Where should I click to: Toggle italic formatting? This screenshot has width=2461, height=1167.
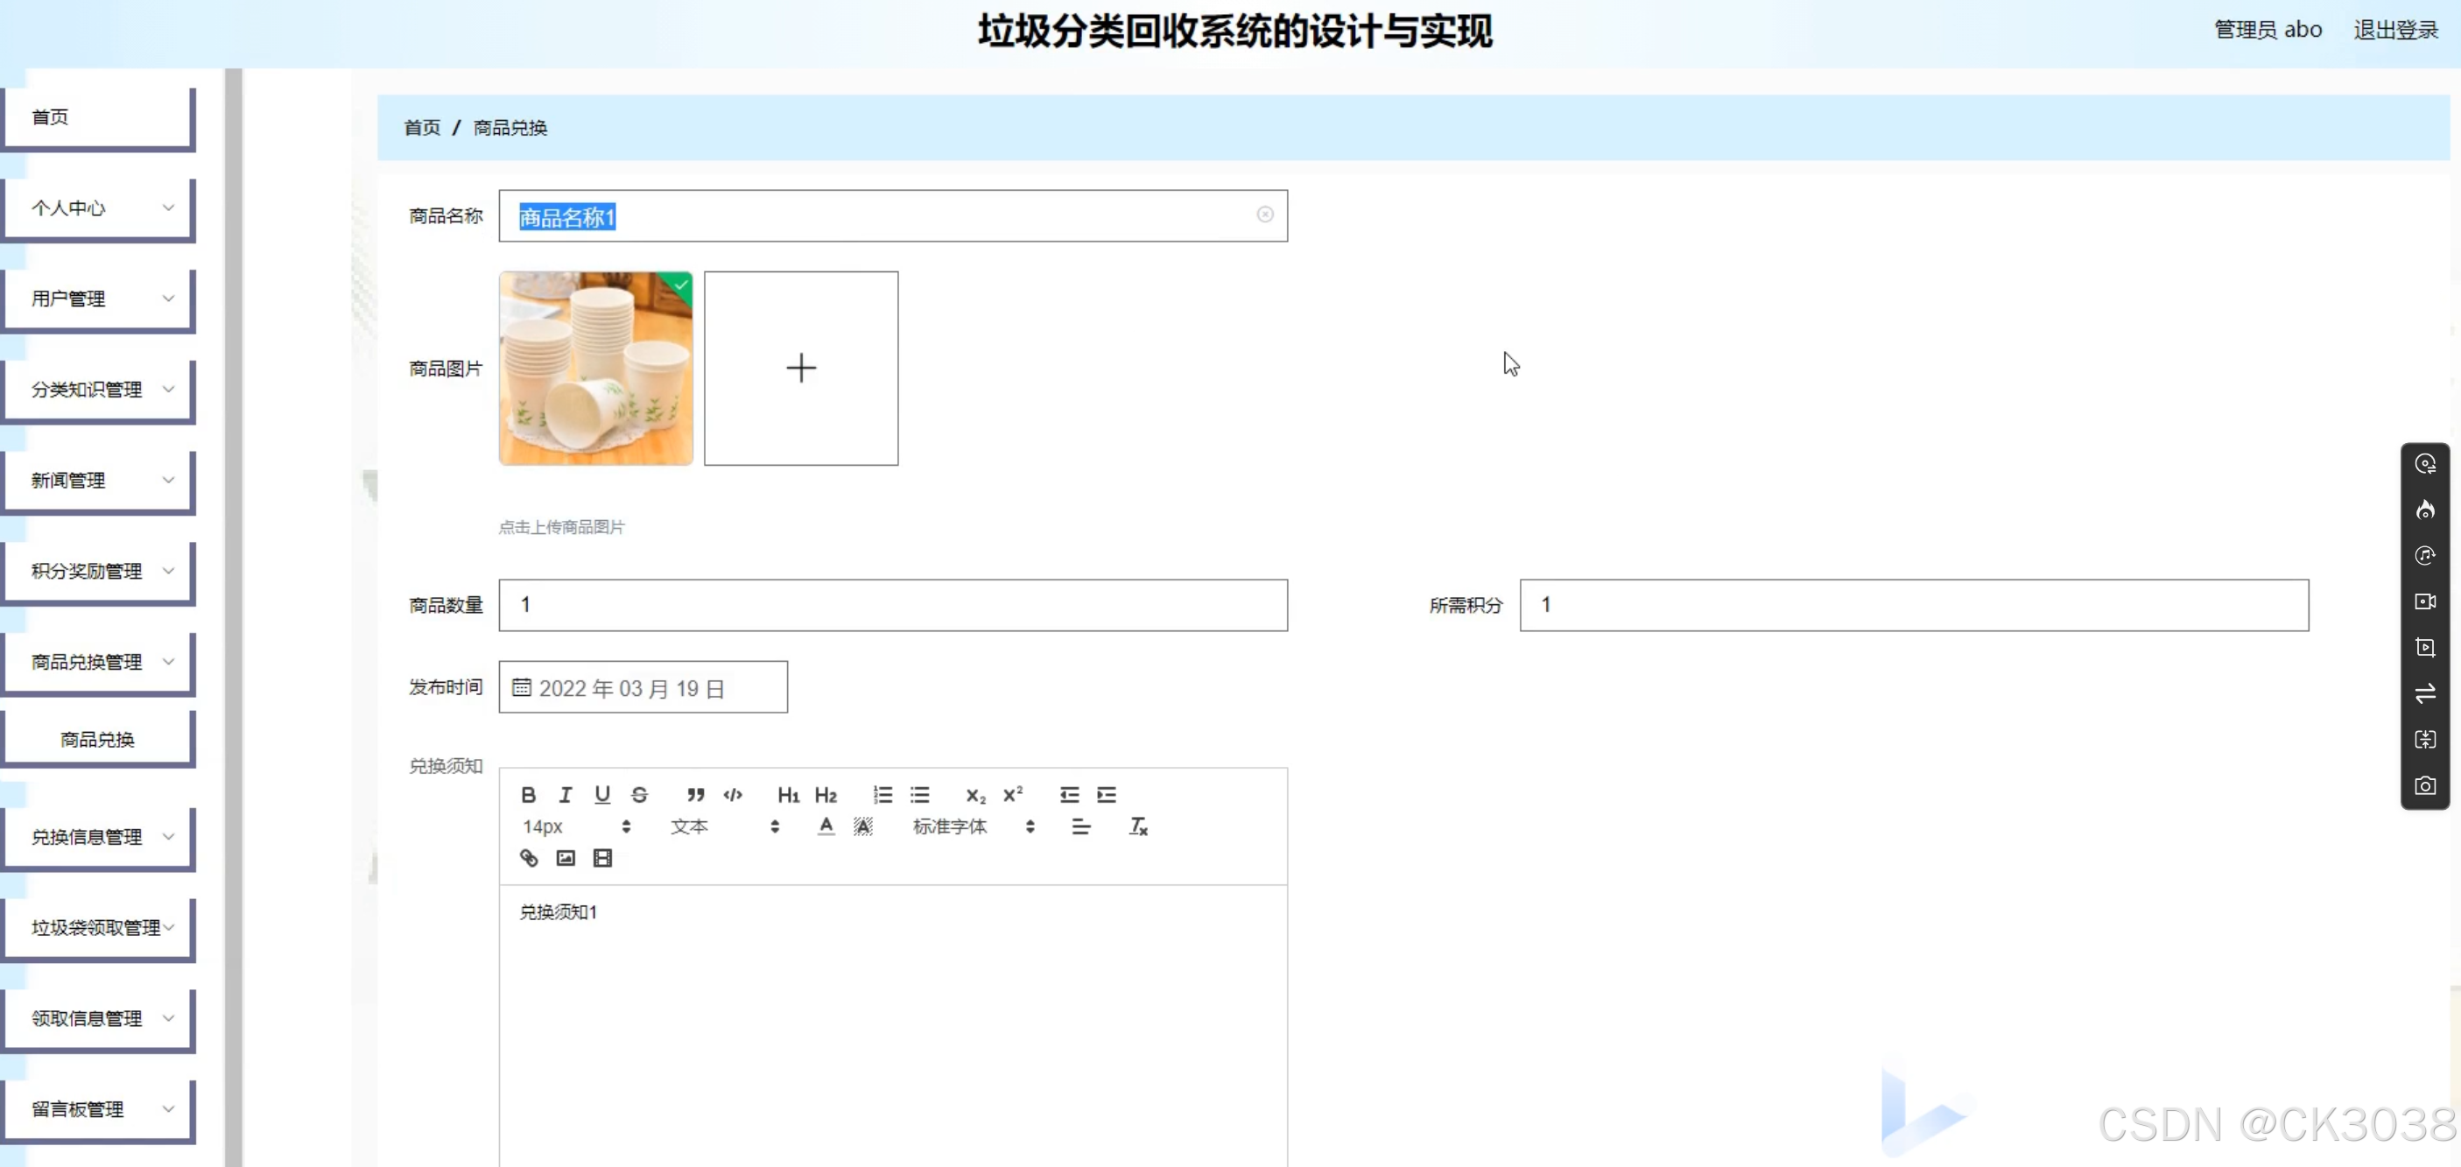point(566,795)
